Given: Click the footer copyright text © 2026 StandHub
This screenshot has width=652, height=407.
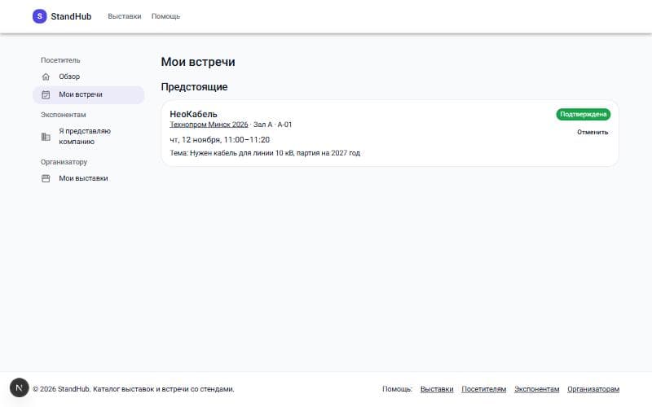Looking at the screenshot, I should point(134,389).
